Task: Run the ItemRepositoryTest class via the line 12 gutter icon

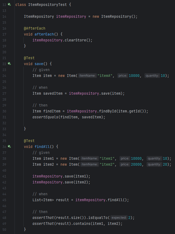Action: tap(9, 5)
